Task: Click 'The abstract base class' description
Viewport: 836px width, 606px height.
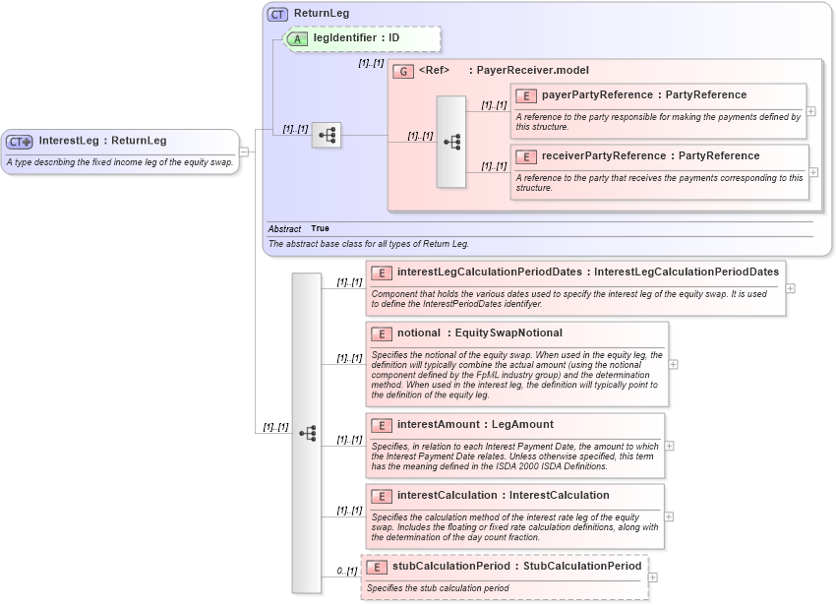Action: point(369,244)
